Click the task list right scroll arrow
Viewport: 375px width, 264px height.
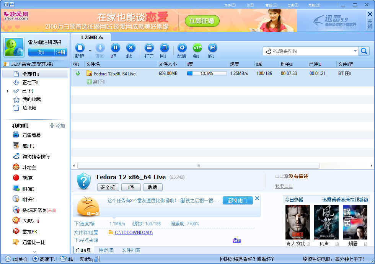pyautogui.click(x=372, y=166)
